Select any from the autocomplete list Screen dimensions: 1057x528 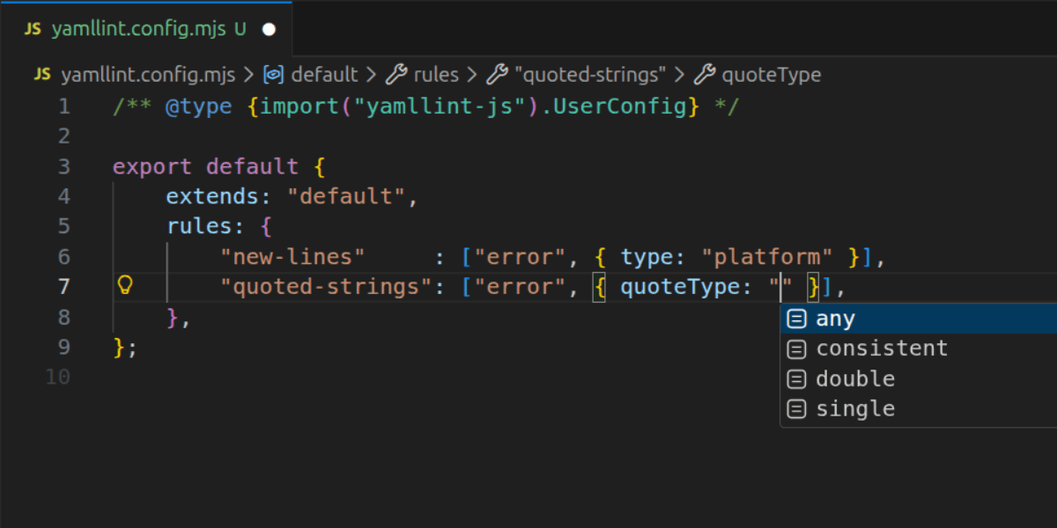(835, 319)
